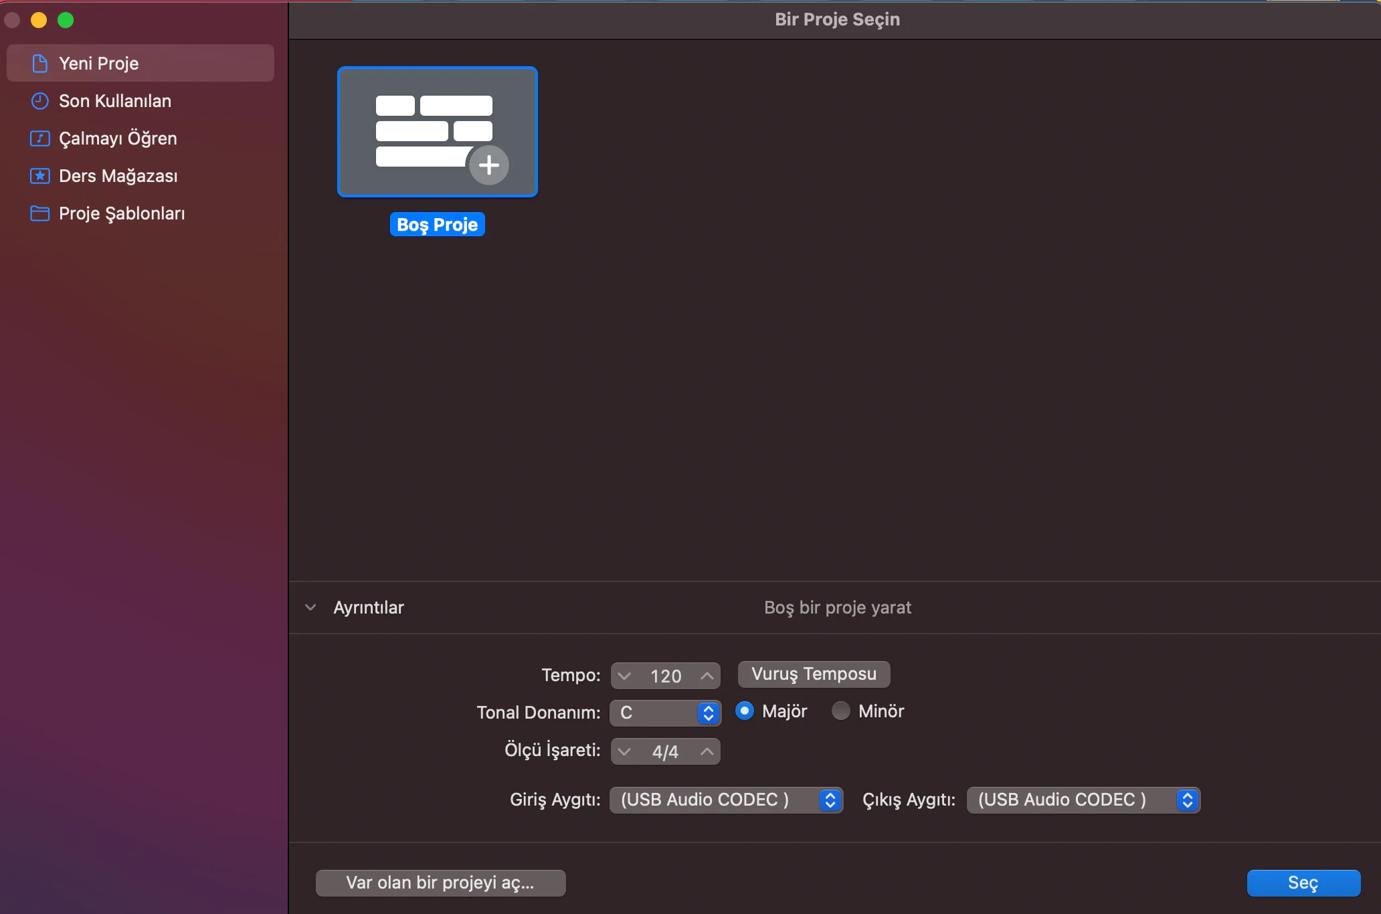The height and width of the screenshot is (914, 1381).
Task: Click the Vuruş Temposu button
Action: 813,674
